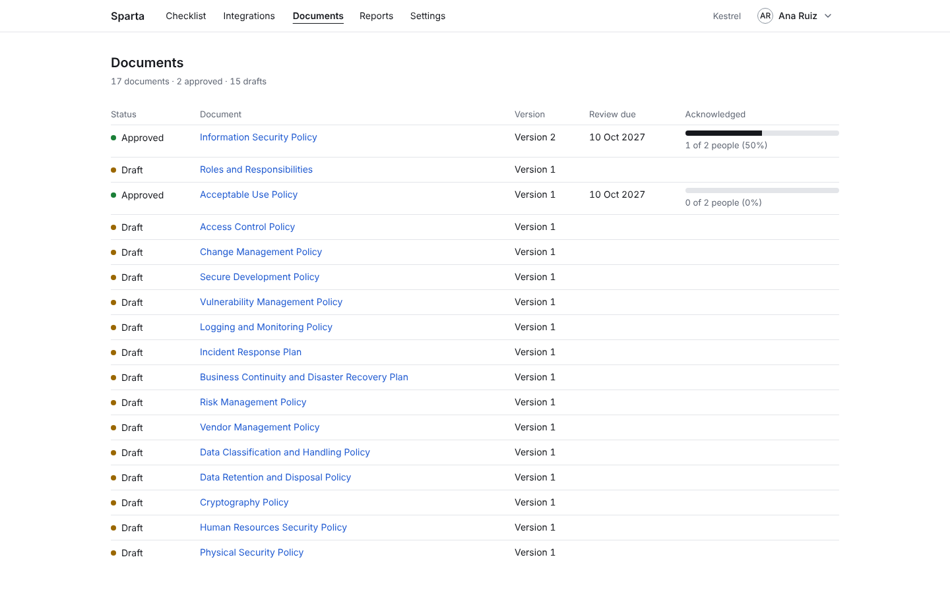950x607 pixels.
Task: Click the Version column header
Action: (x=530, y=114)
